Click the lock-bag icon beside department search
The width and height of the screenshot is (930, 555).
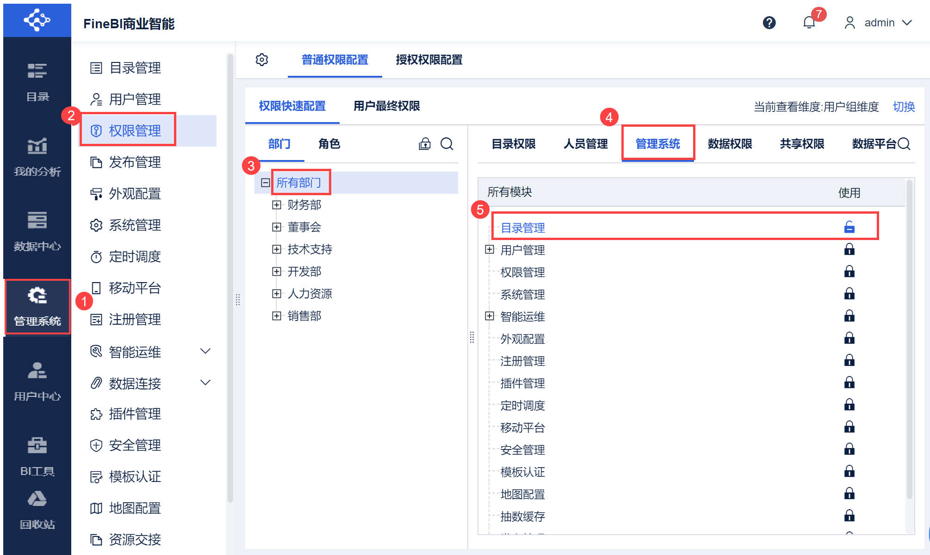tap(424, 144)
